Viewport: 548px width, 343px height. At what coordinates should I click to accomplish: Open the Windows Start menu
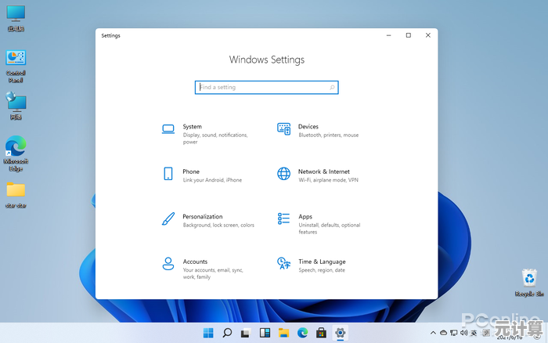coord(208,333)
